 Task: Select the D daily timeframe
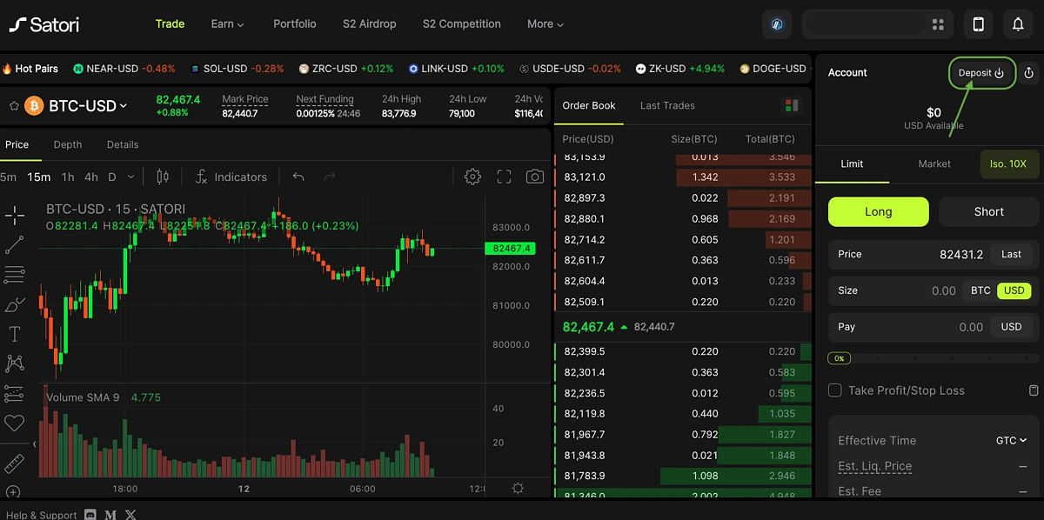[x=112, y=177]
